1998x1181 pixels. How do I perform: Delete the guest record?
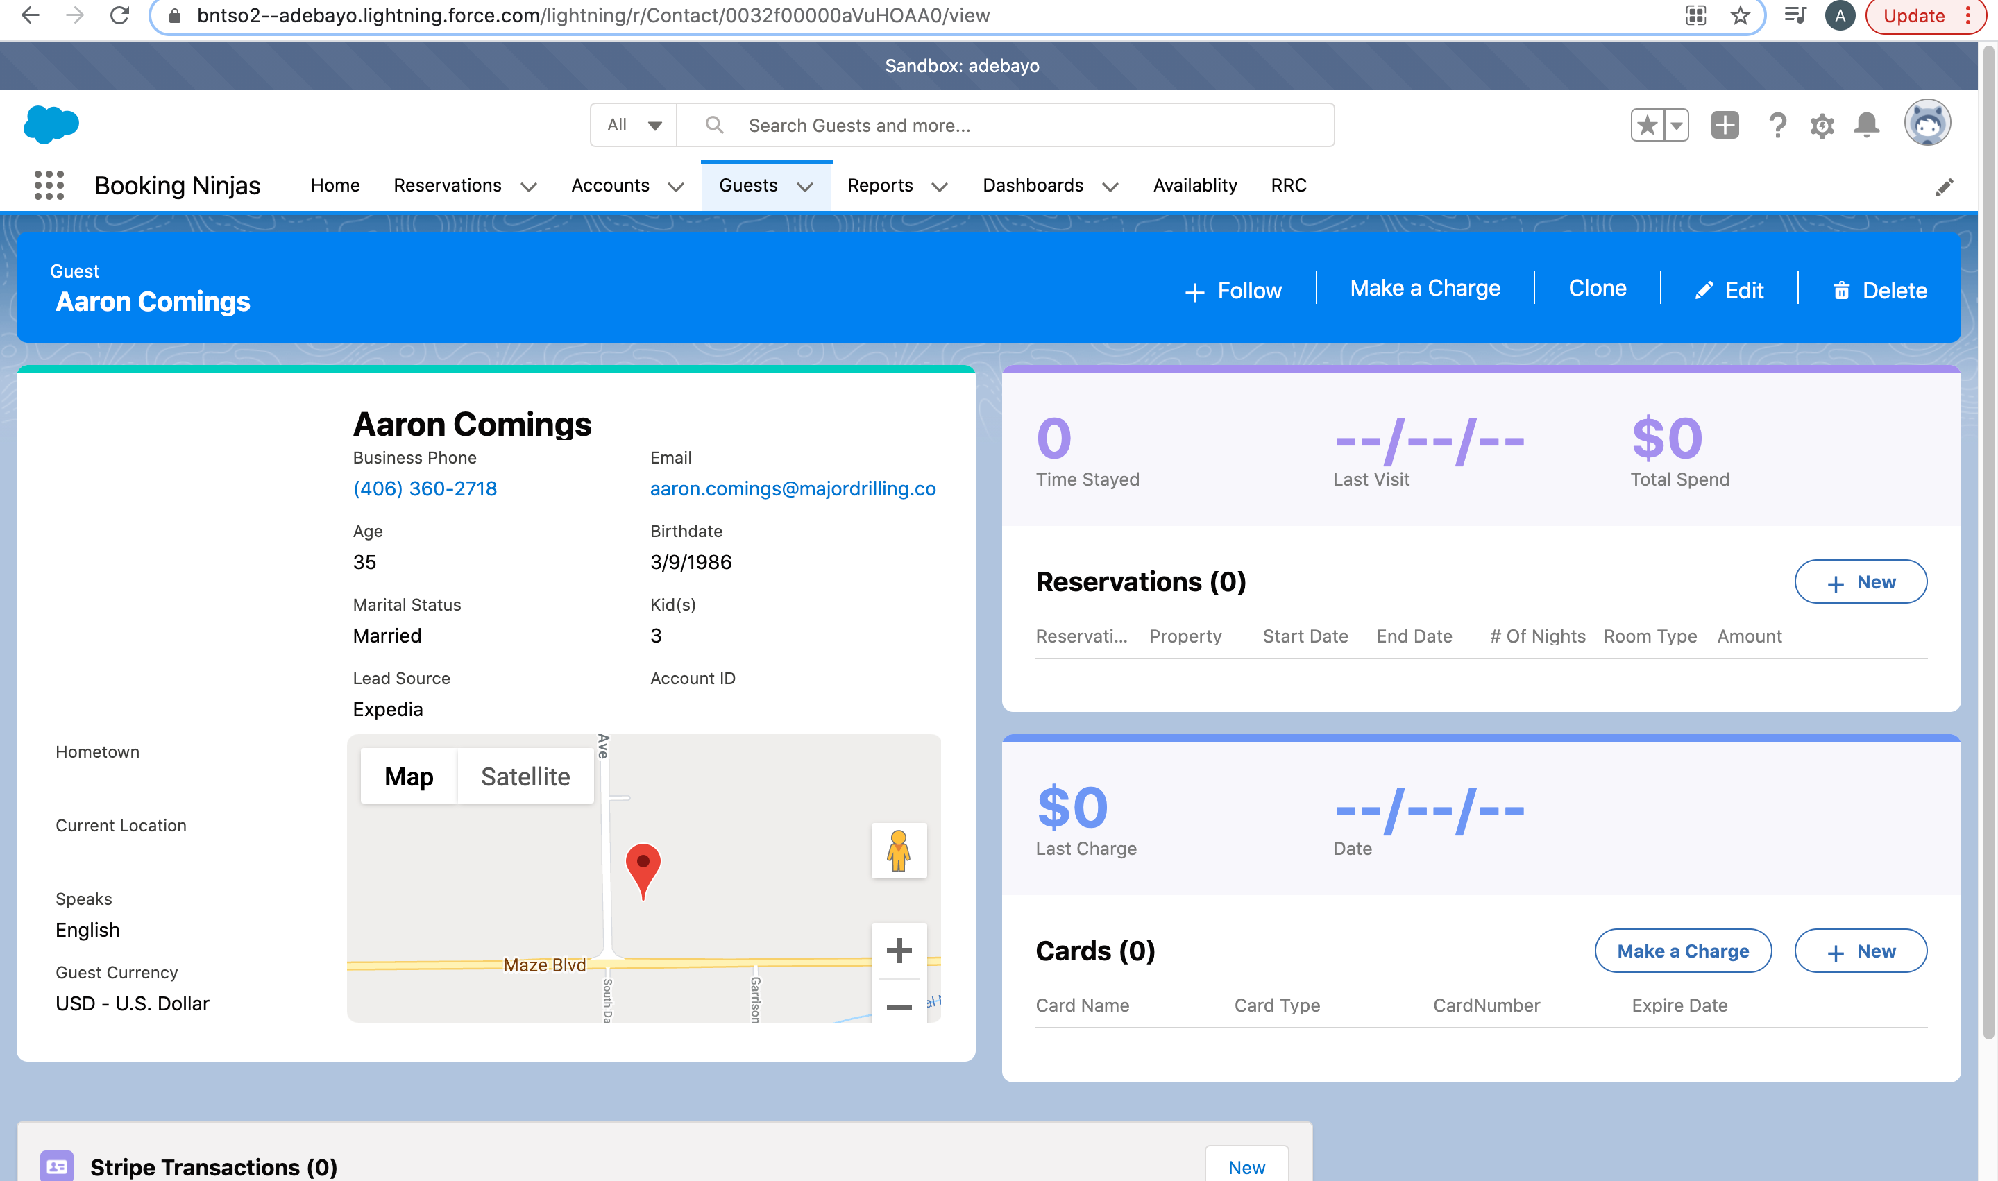[x=1879, y=291]
